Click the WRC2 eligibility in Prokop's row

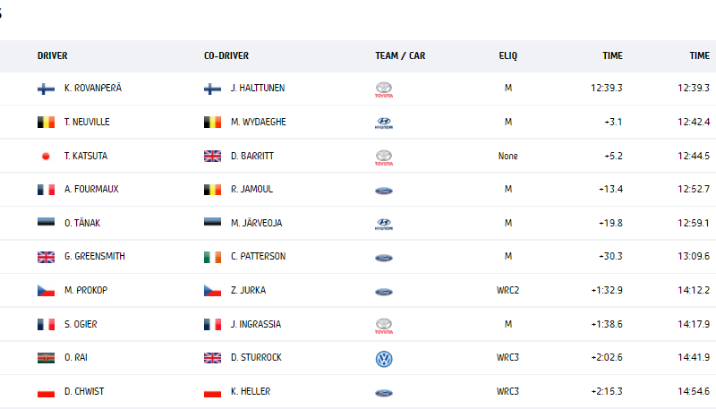507,290
